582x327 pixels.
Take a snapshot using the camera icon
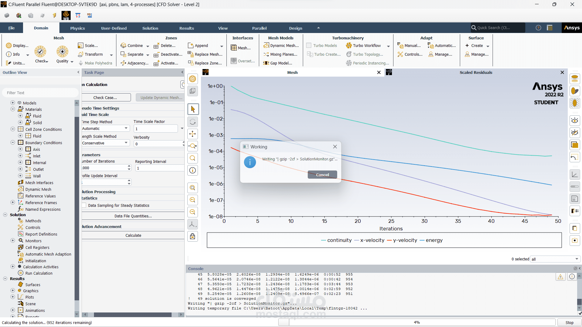coord(575,240)
